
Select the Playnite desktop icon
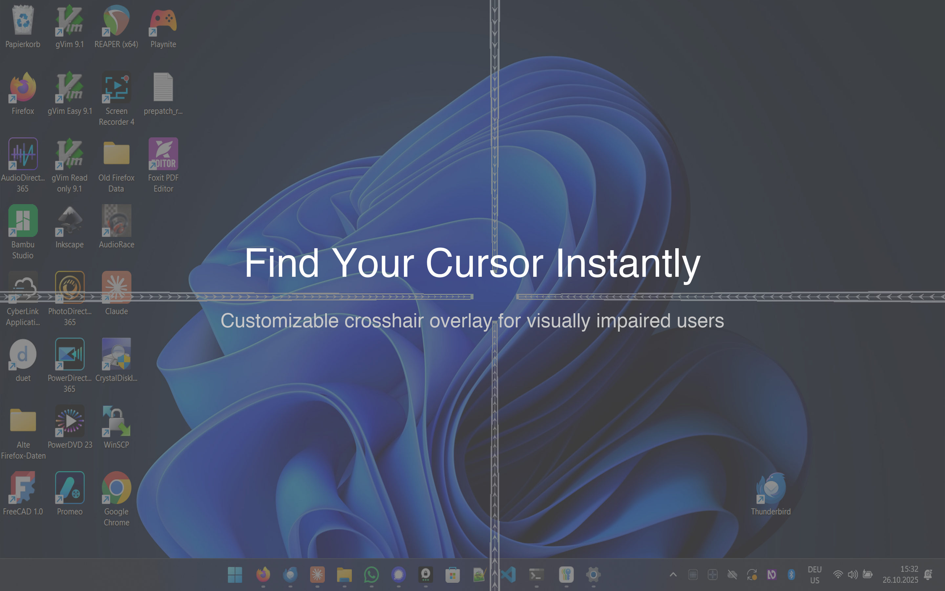163,21
